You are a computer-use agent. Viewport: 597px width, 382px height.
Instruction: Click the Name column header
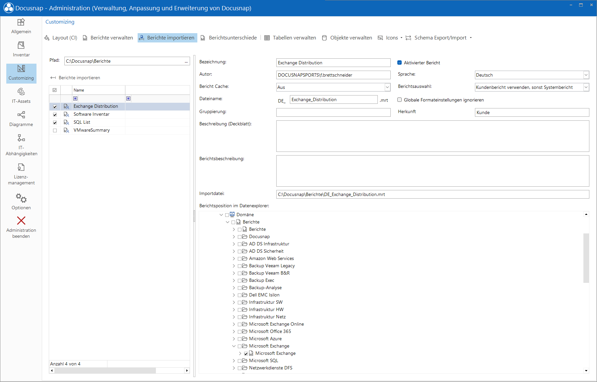point(99,90)
